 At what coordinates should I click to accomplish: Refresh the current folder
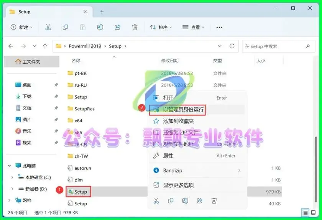[x=232, y=46]
